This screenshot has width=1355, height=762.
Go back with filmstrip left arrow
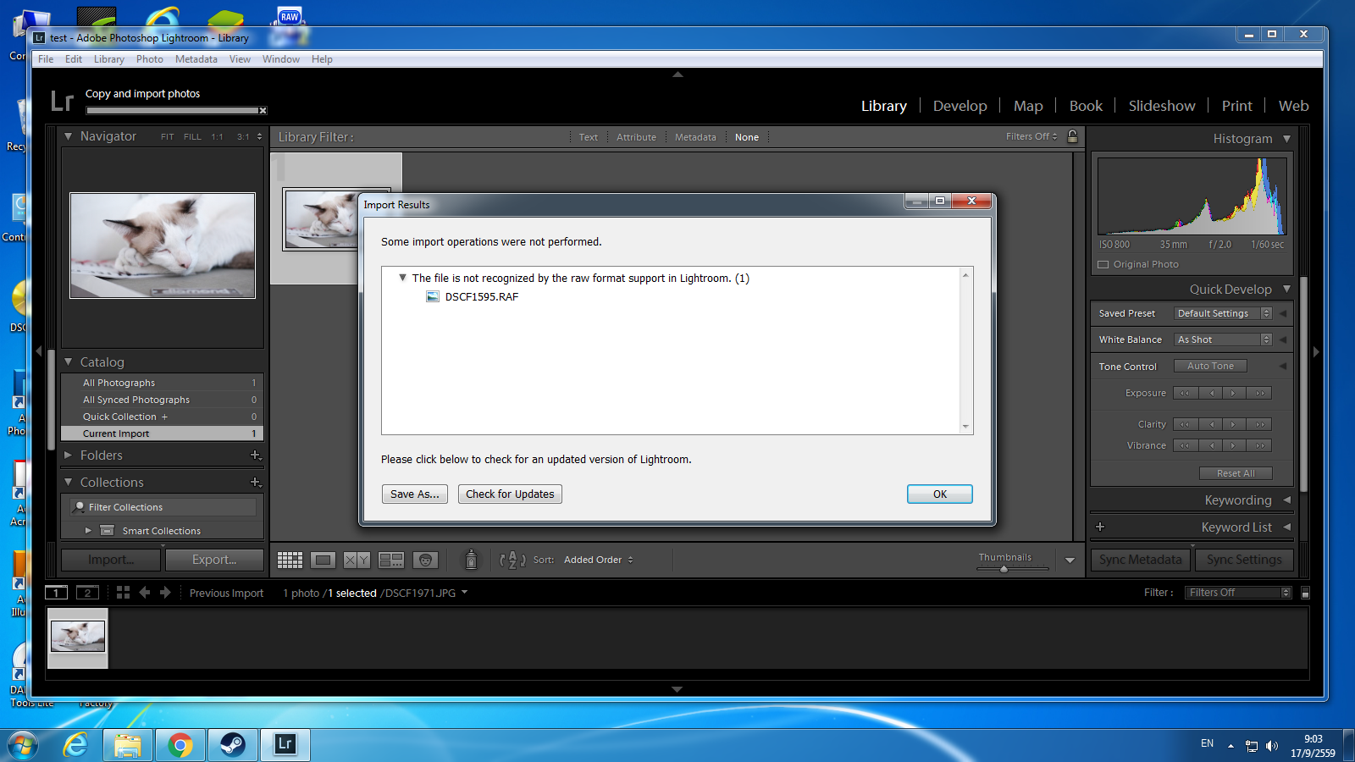pyautogui.click(x=145, y=593)
